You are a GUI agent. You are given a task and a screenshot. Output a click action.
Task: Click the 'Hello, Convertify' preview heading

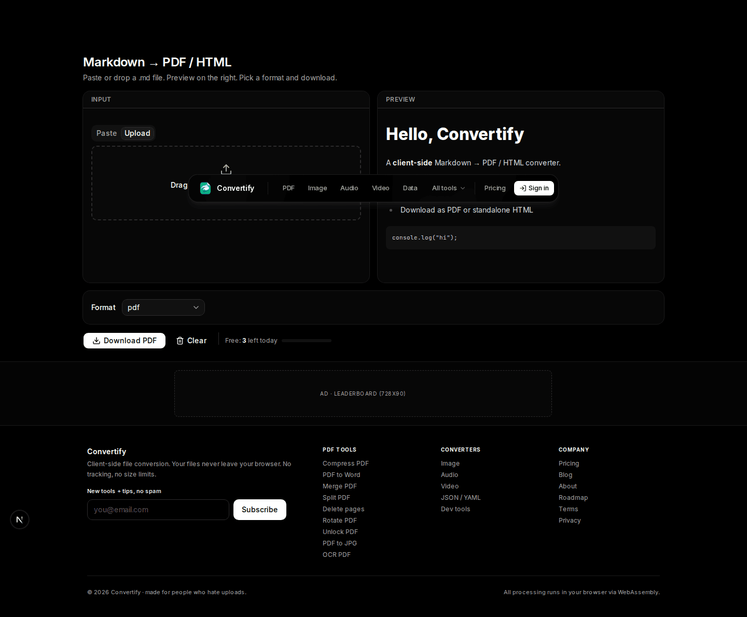tap(455, 134)
